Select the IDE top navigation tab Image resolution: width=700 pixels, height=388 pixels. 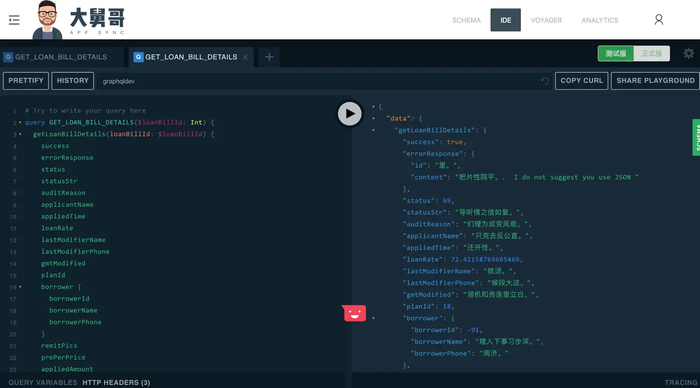tap(506, 20)
